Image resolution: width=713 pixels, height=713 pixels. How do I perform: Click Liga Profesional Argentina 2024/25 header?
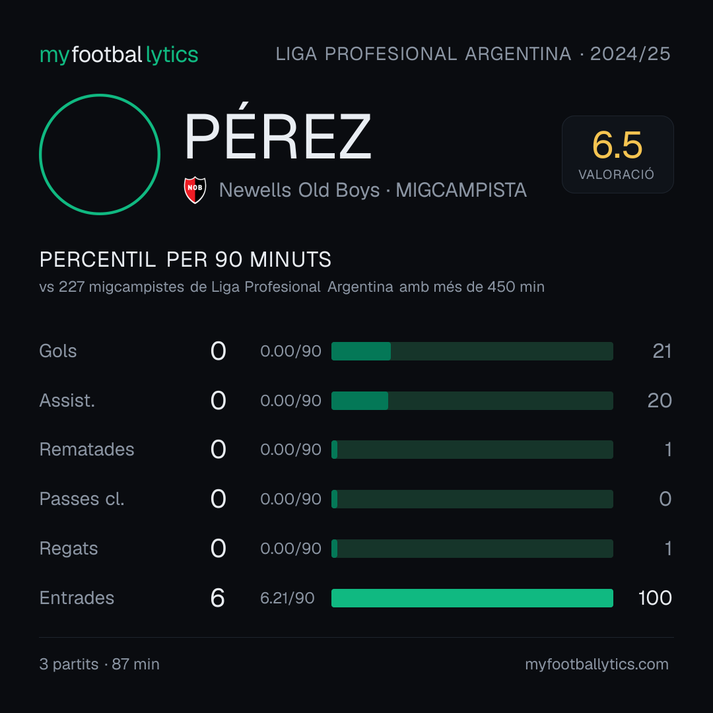(473, 54)
